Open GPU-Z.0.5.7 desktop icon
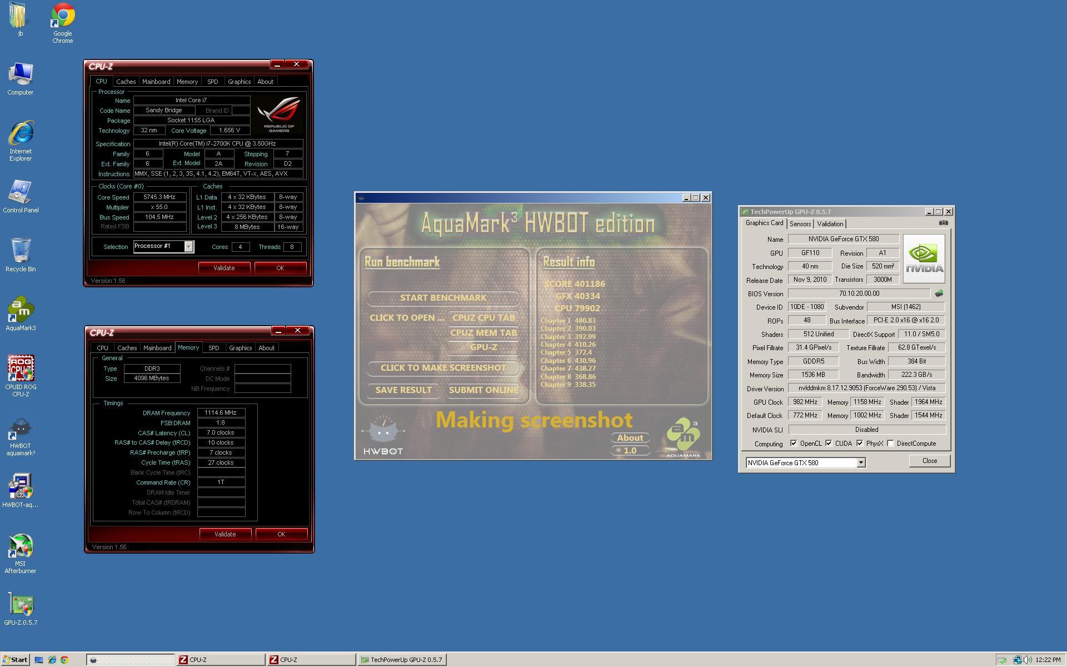The image size is (1067, 667). tap(20, 609)
